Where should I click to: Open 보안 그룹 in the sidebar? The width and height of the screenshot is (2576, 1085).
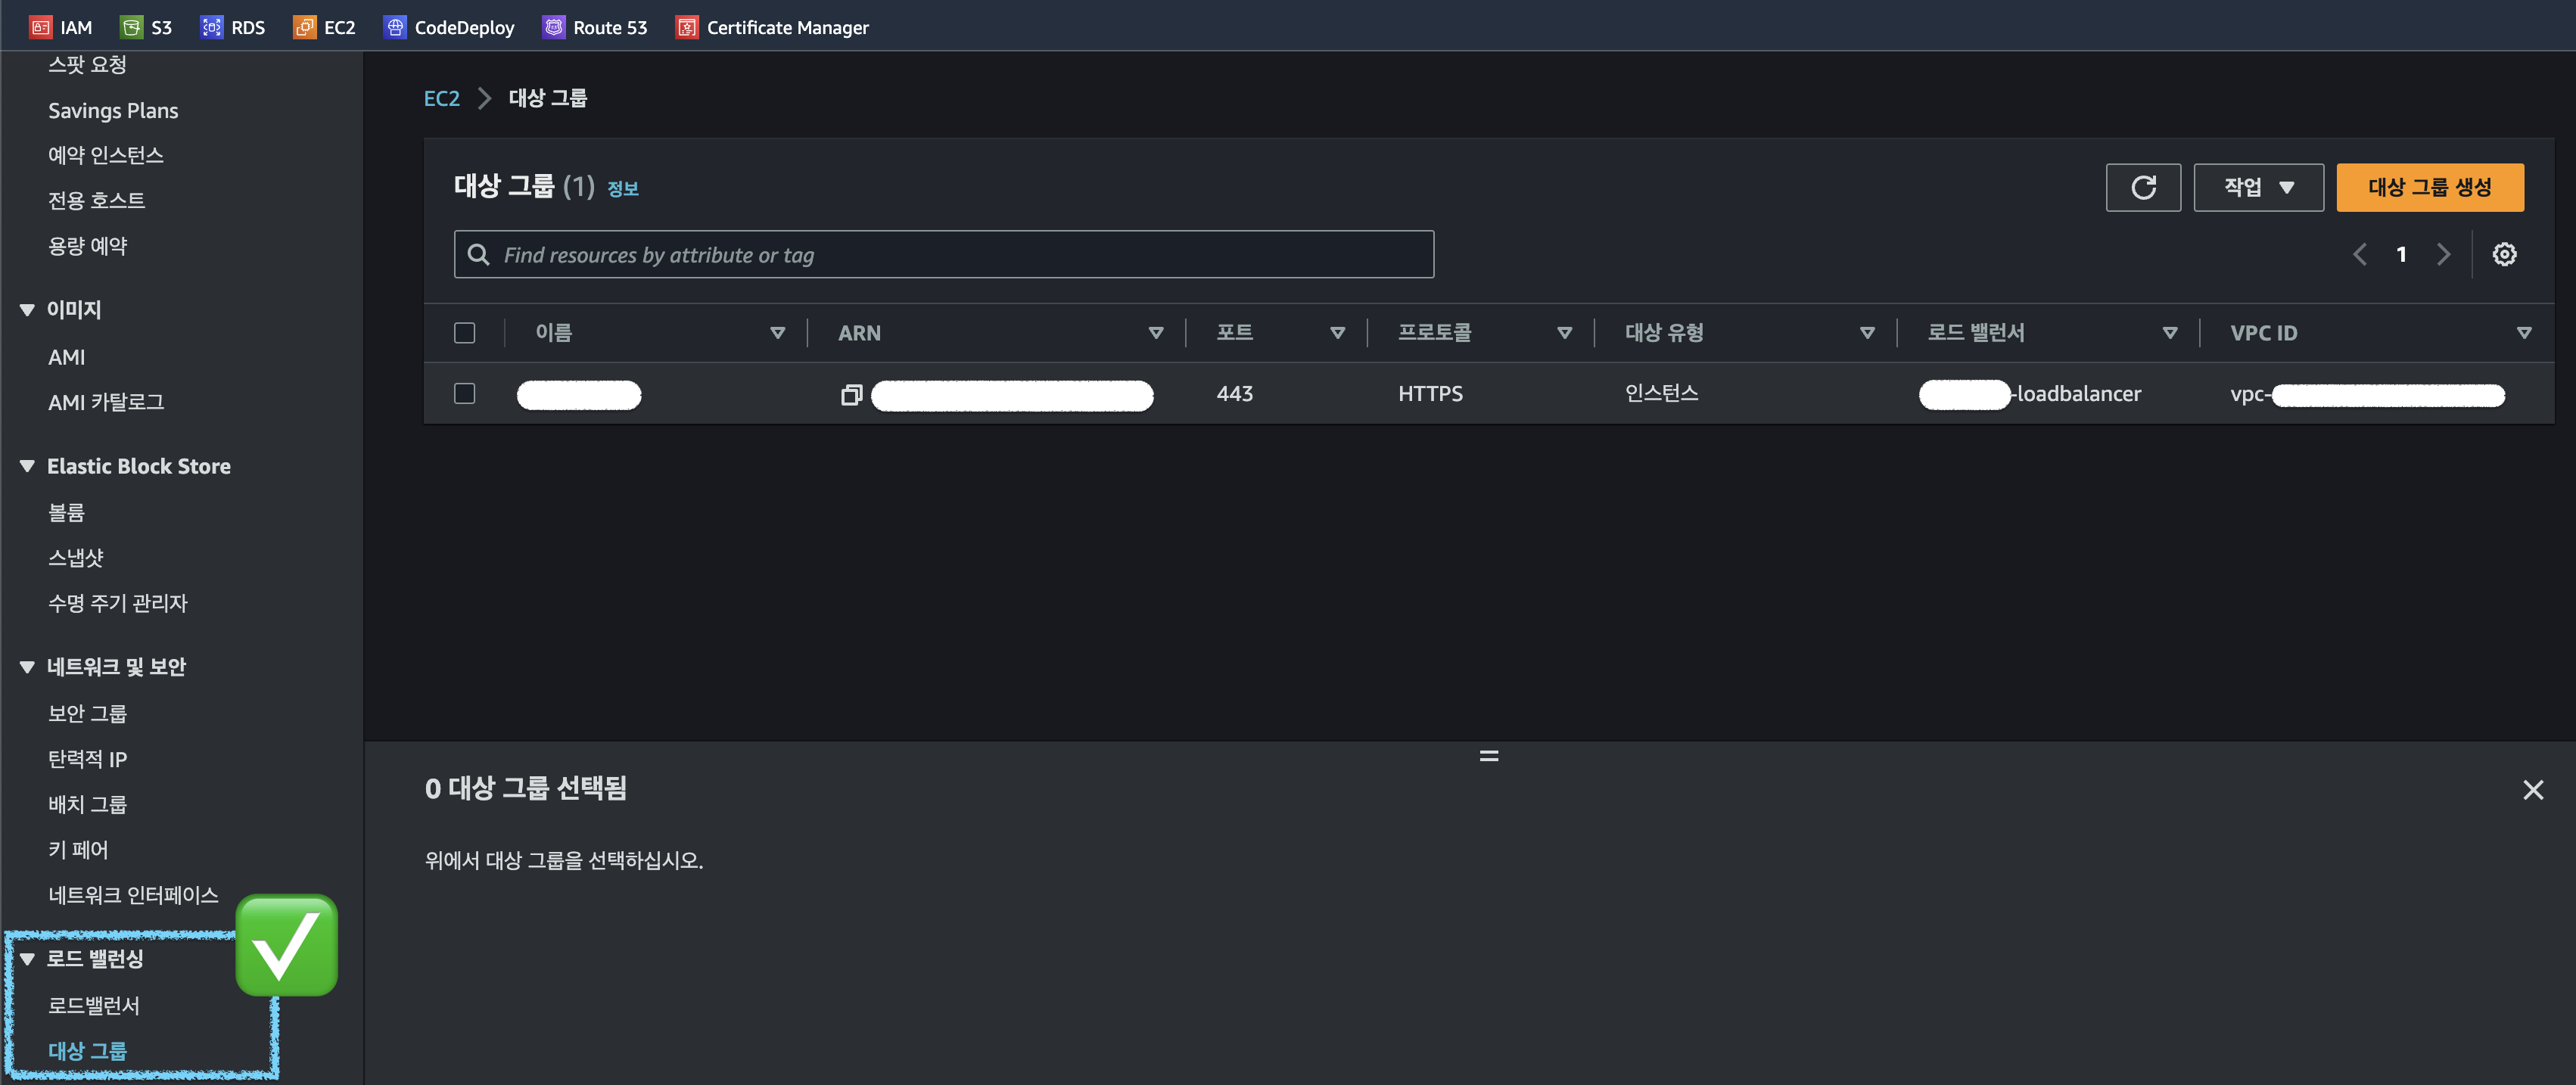pyautogui.click(x=87, y=713)
